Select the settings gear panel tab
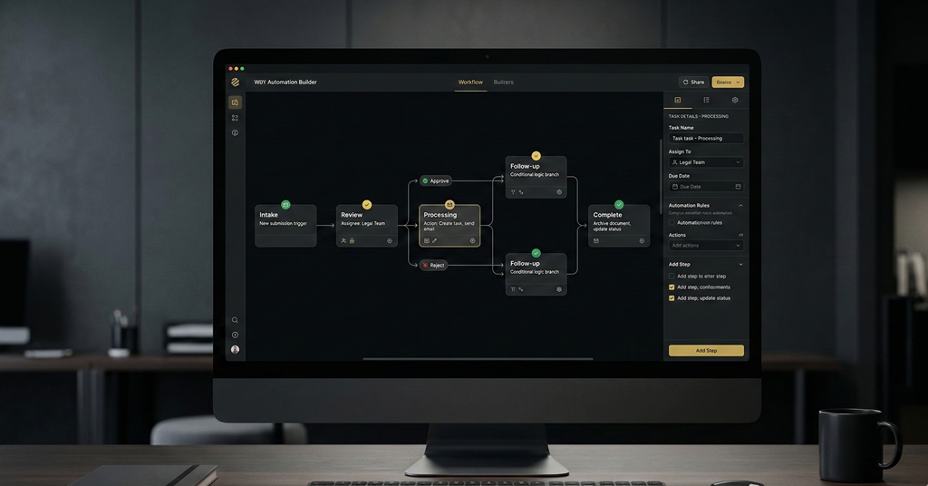The image size is (928, 486). [x=735, y=100]
